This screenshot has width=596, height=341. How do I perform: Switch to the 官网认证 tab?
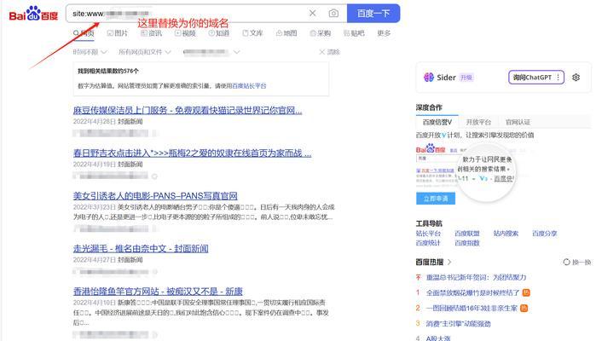[x=518, y=122]
